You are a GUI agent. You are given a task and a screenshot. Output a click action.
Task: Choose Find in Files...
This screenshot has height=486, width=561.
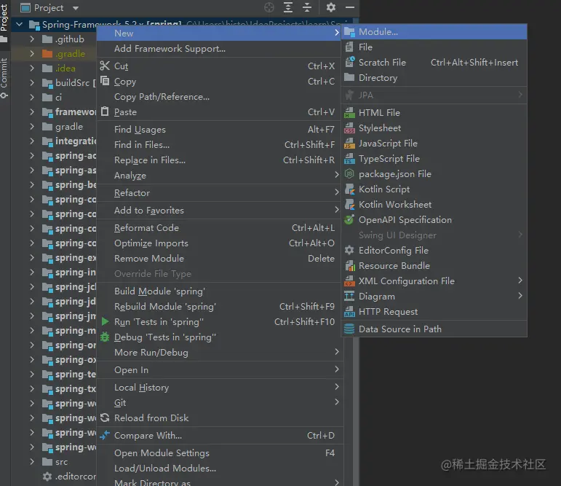click(219, 145)
